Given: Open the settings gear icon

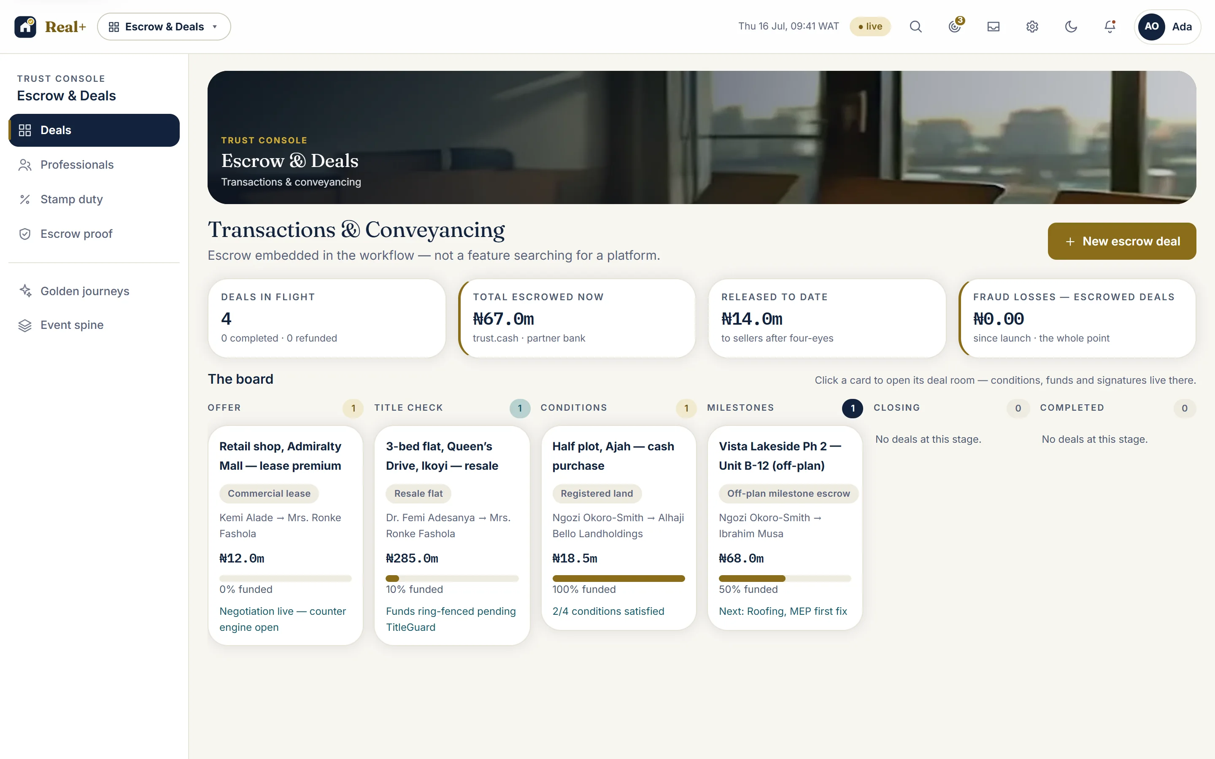Looking at the screenshot, I should coord(1032,27).
